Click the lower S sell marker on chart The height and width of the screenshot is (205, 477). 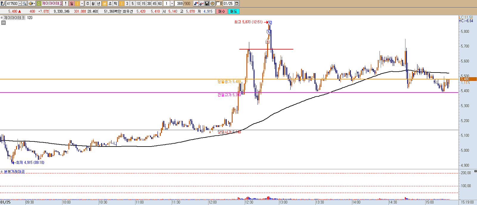[x=269, y=32]
